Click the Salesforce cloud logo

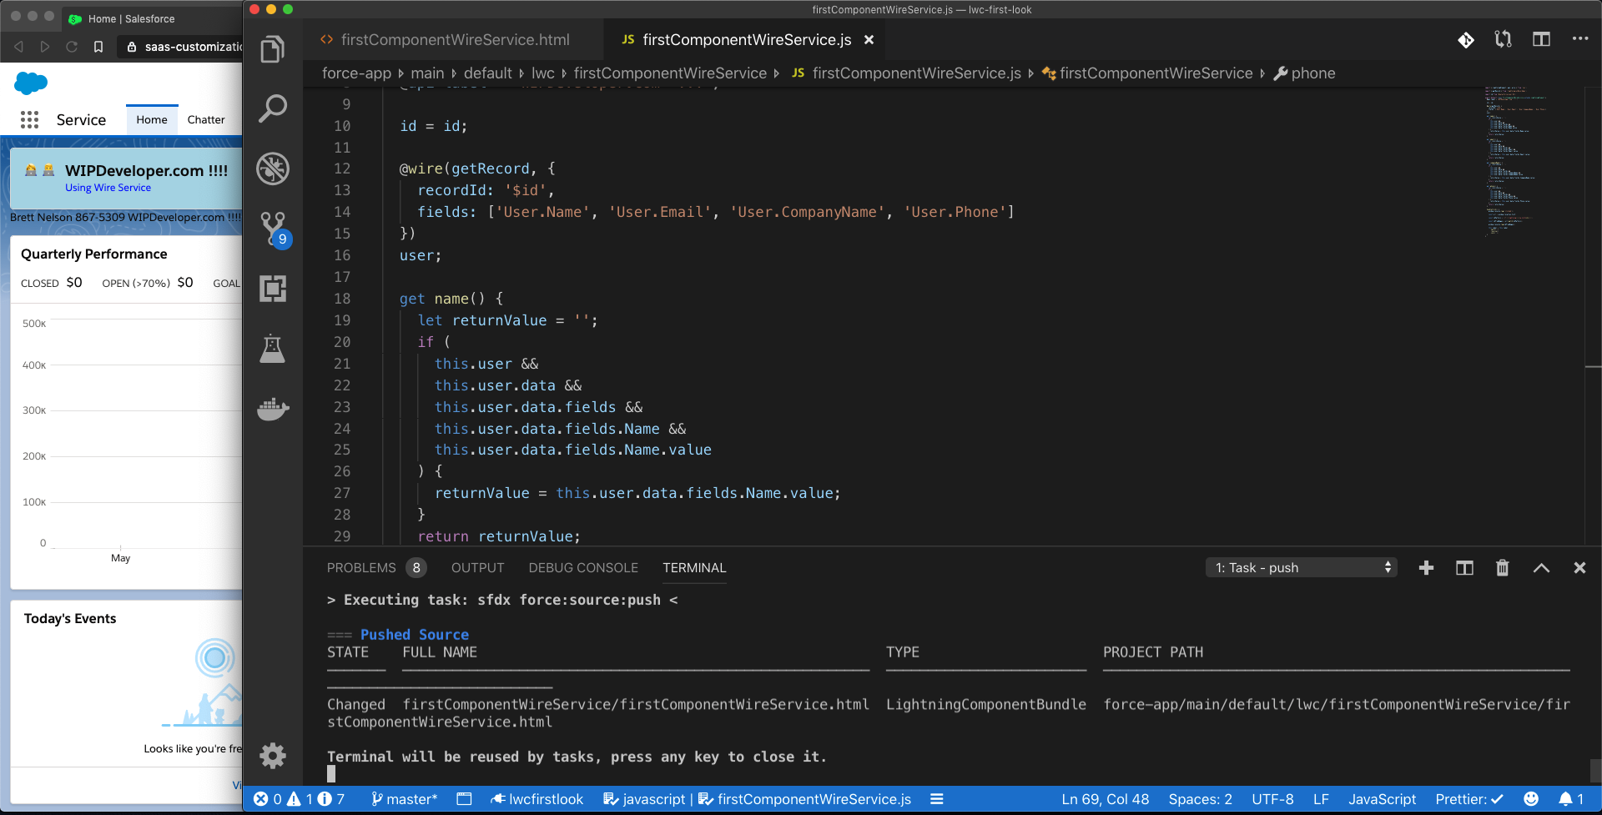(x=31, y=83)
